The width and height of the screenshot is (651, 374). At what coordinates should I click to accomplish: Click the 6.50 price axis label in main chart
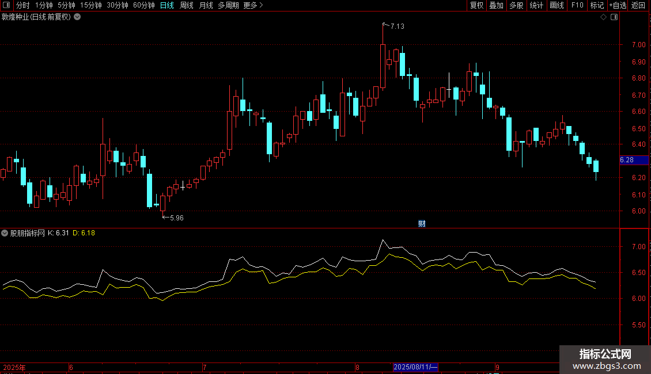[638, 128]
